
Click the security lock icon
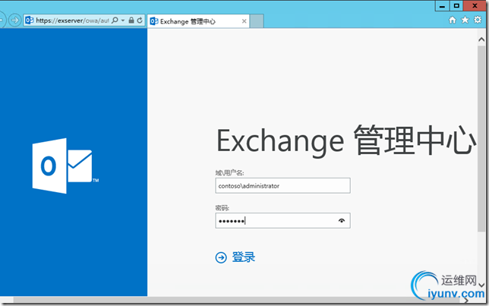pos(131,21)
